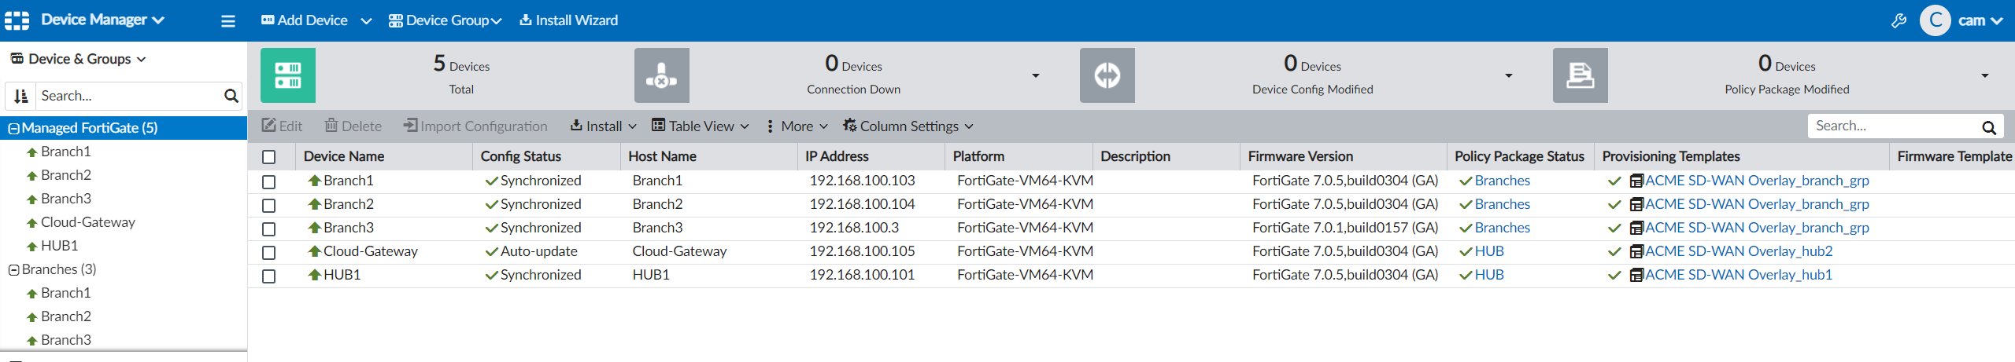Click the sidebar Search field
The height and width of the screenshot is (362, 2015).
(x=130, y=96)
